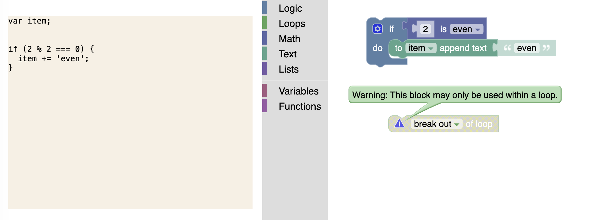
Task: Open the item variable dropdown
Action: coord(421,48)
